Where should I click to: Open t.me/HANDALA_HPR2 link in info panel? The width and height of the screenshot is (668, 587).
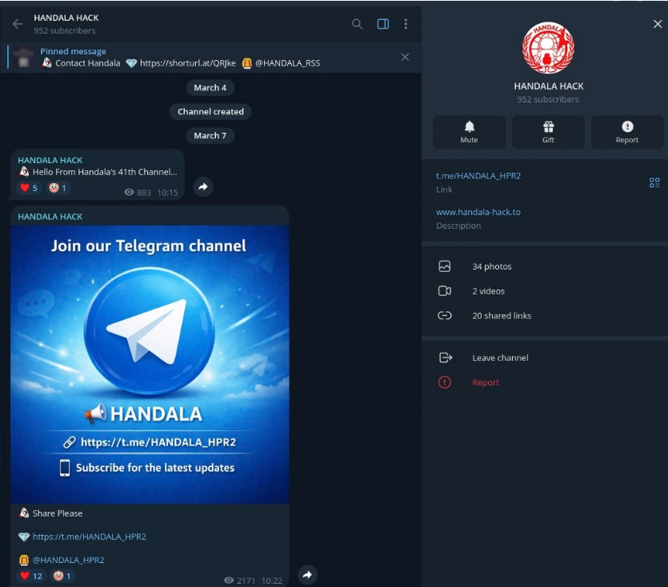478,175
